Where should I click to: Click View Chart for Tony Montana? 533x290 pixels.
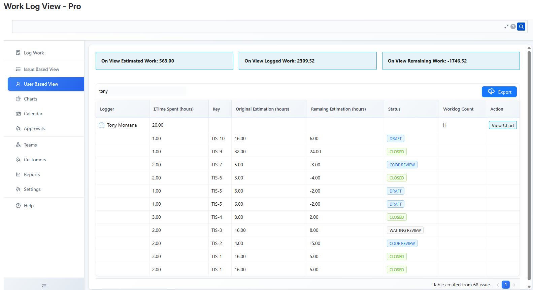point(502,125)
